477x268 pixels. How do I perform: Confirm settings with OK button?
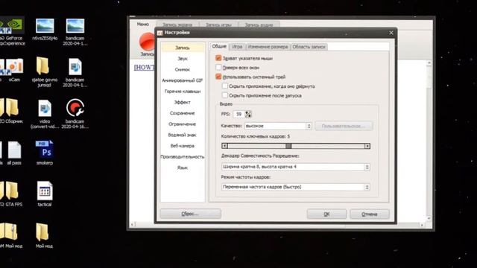[x=326, y=214]
